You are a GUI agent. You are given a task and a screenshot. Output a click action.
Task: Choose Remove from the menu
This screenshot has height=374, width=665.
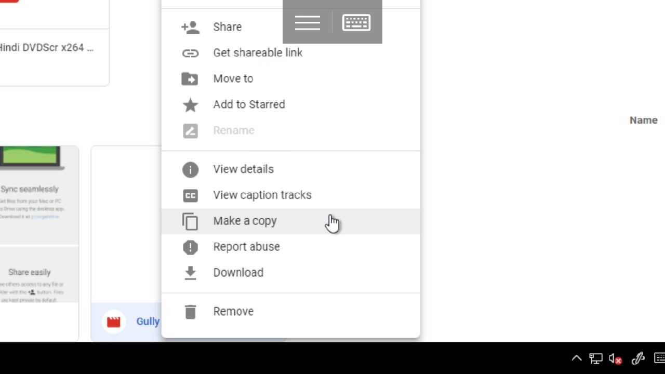[x=290, y=312]
